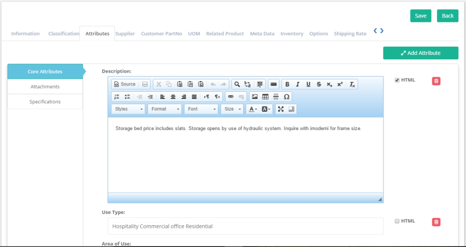Open the Background Color picker
Screen dimensions: 466x247
[266, 109]
